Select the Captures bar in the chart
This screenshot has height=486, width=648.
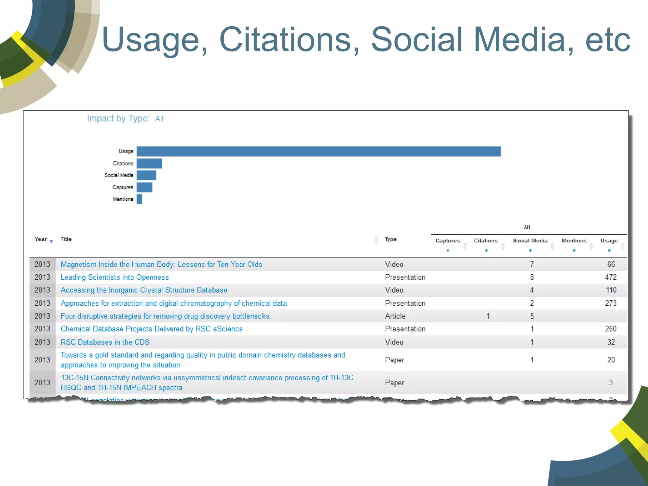pyautogui.click(x=145, y=187)
